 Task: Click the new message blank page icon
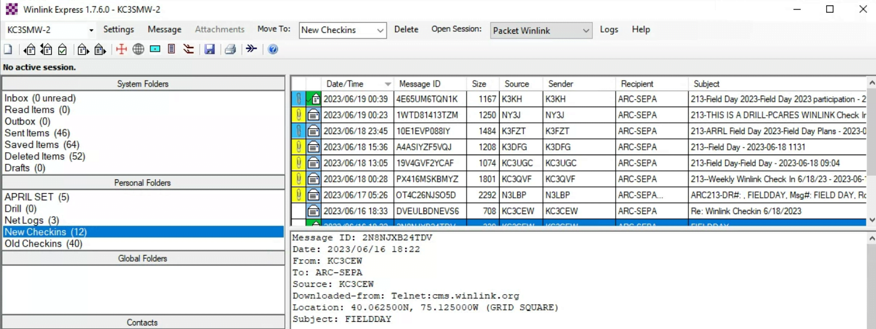coord(8,49)
